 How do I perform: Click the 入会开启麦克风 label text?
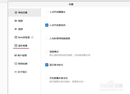(57, 25)
